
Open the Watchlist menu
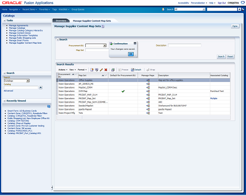64,9
